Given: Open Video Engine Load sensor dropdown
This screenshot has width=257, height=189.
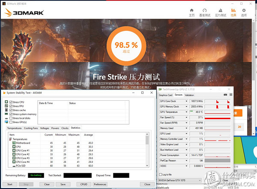Looking at the screenshot, I should point(186,144).
